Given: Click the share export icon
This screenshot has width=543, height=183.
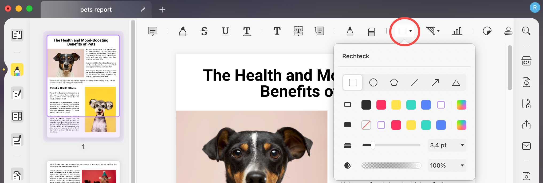Looking at the screenshot, I should [x=526, y=125].
